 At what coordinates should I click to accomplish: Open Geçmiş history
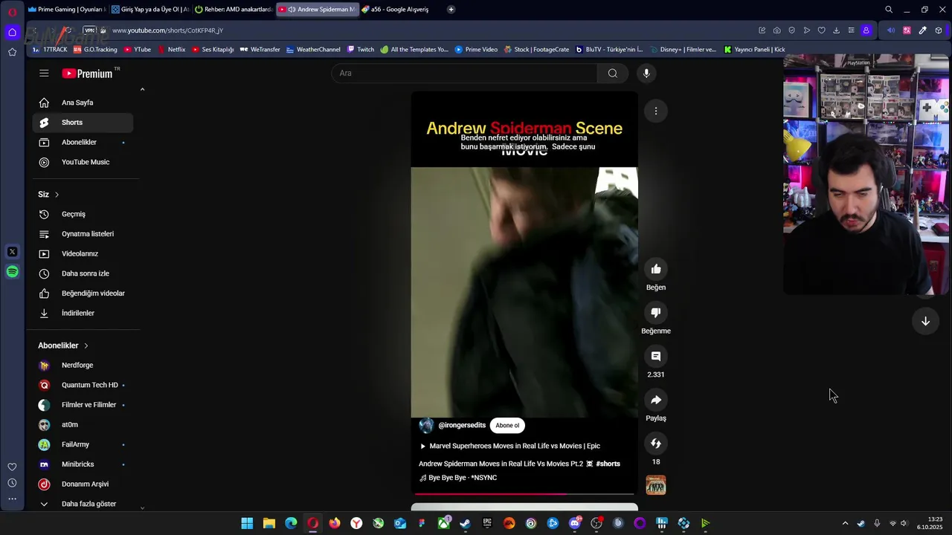tap(83, 214)
